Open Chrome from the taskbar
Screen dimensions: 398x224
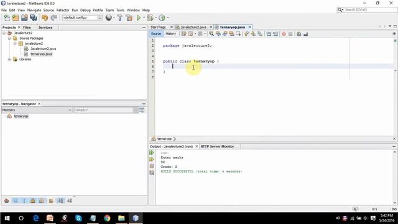tap(107, 218)
